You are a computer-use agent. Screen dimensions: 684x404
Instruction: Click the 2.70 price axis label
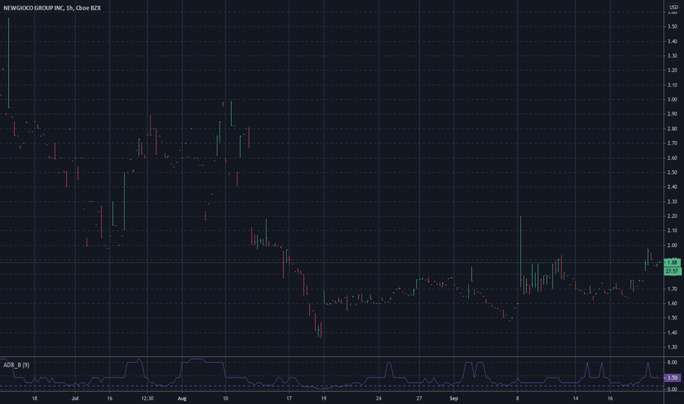(672, 143)
